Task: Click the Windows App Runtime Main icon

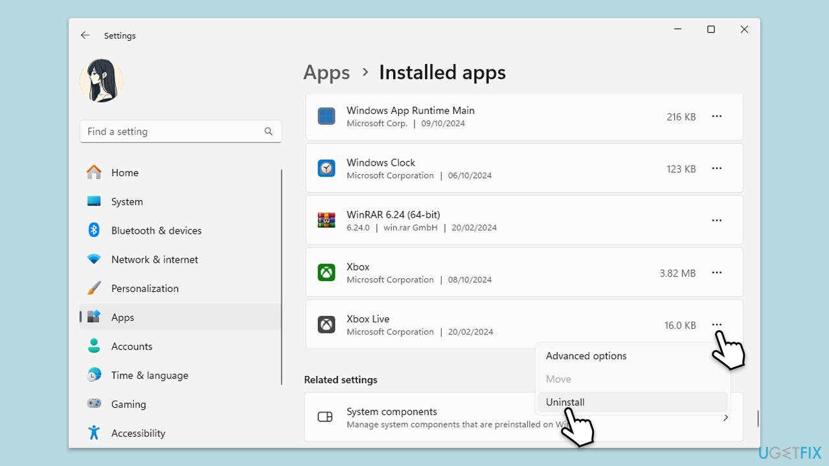Action: (x=326, y=116)
